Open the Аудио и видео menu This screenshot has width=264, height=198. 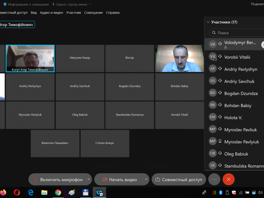click(51, 13)
